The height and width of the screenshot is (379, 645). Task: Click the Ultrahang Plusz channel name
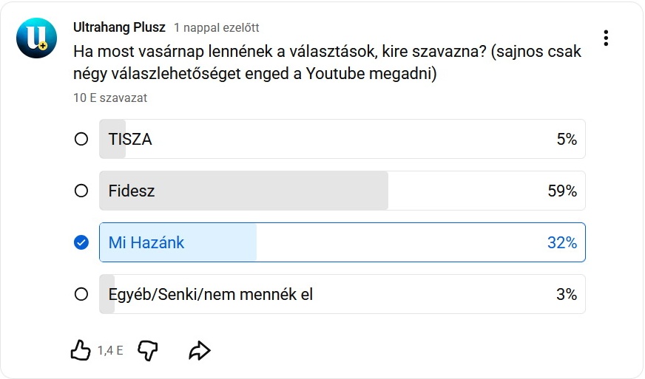tap(119, 27)
